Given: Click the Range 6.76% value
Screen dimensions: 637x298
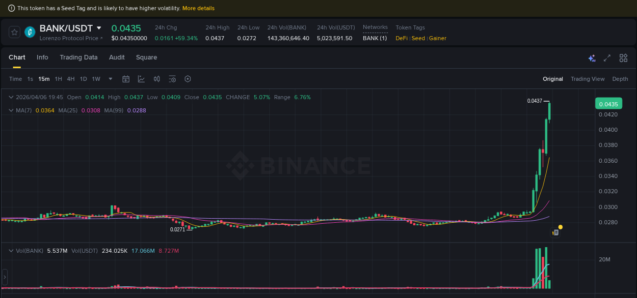Looking at the screenshot, I should tap(302, 97).
